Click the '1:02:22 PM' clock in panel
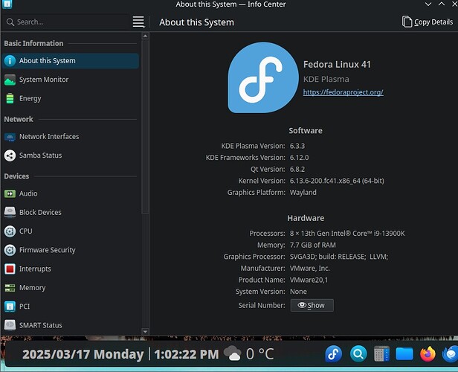 click(x=187, y=354)
